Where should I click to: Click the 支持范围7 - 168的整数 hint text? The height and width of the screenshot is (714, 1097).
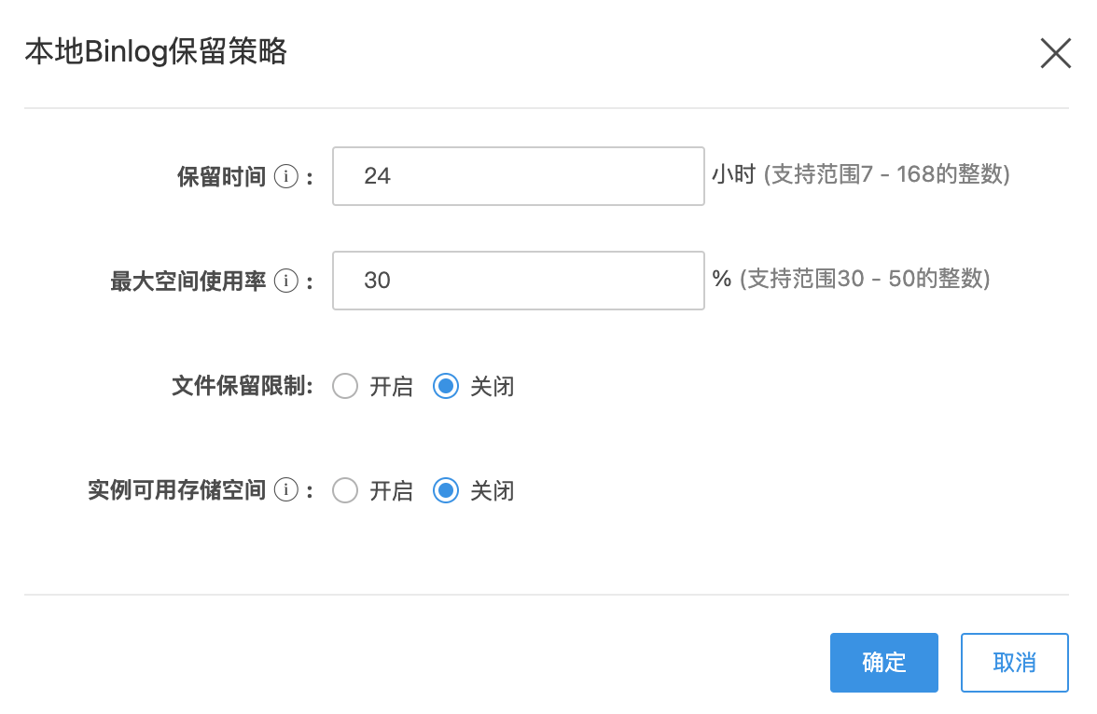tap(886, 174)
